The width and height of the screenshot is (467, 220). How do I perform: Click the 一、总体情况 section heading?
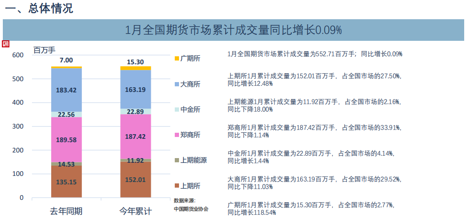tap(39, 8)
